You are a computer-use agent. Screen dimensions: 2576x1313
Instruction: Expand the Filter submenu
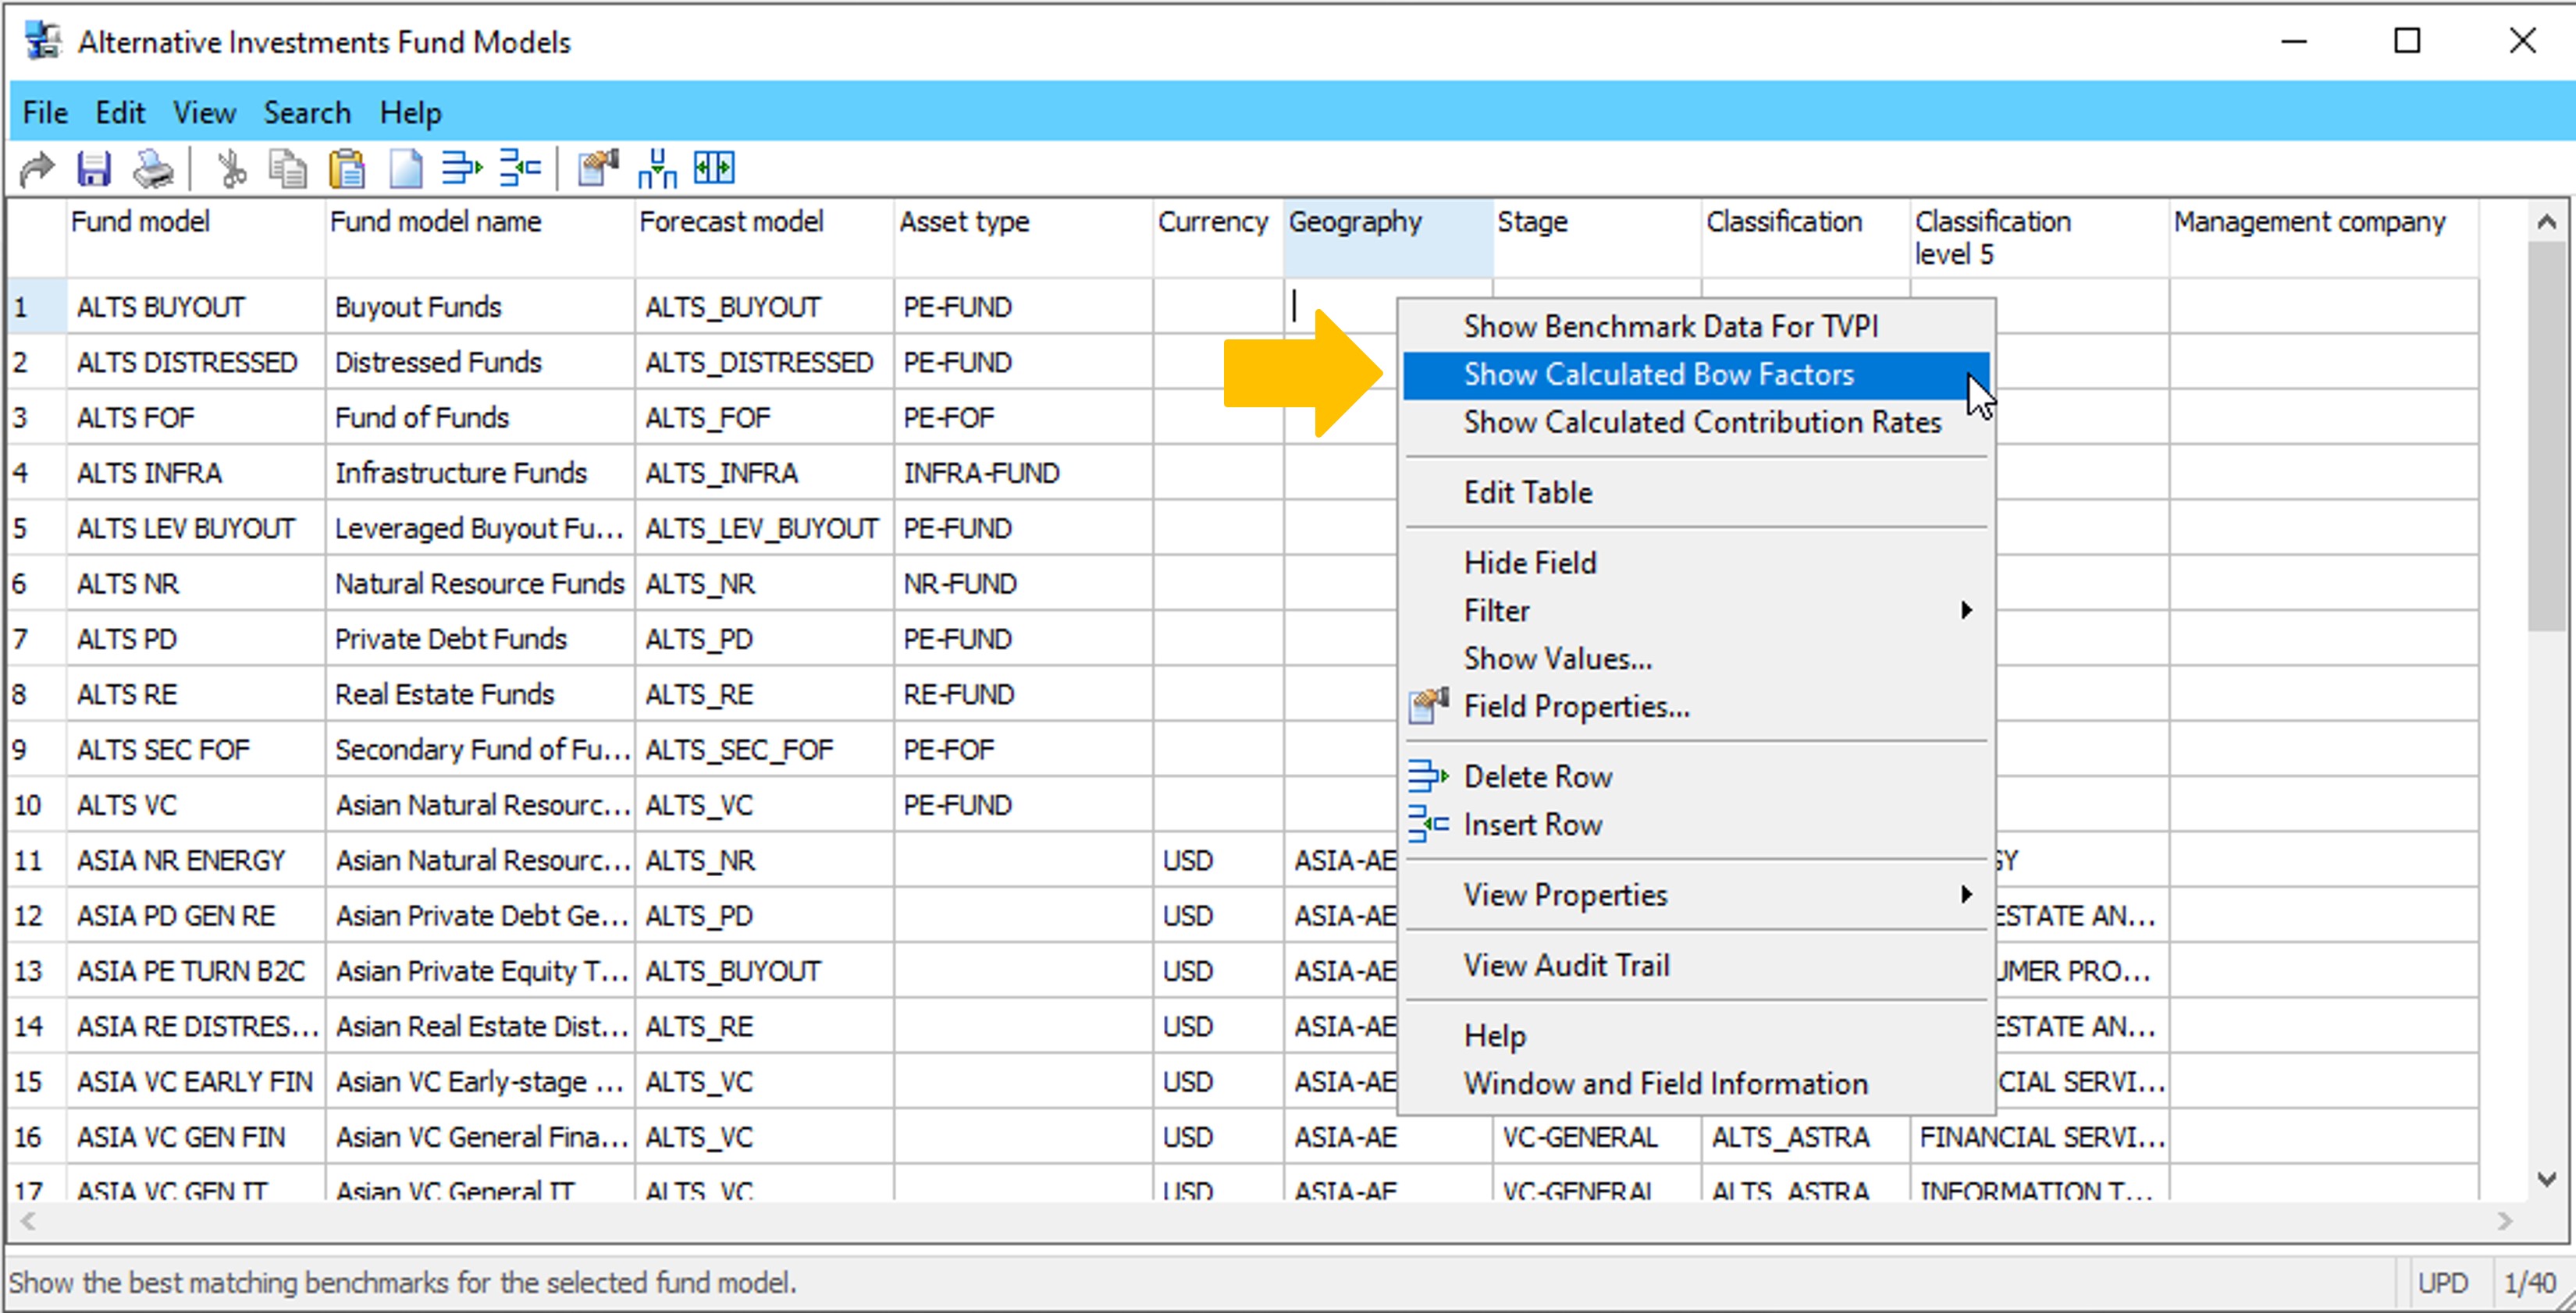(x=1696, y=611)
